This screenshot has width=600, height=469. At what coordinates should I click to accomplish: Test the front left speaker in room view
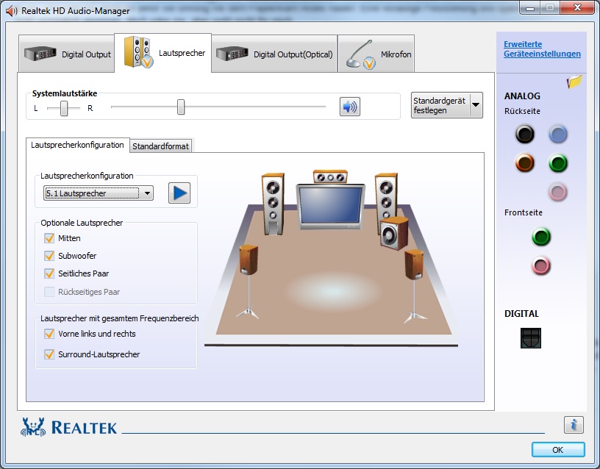coord(273,204)
